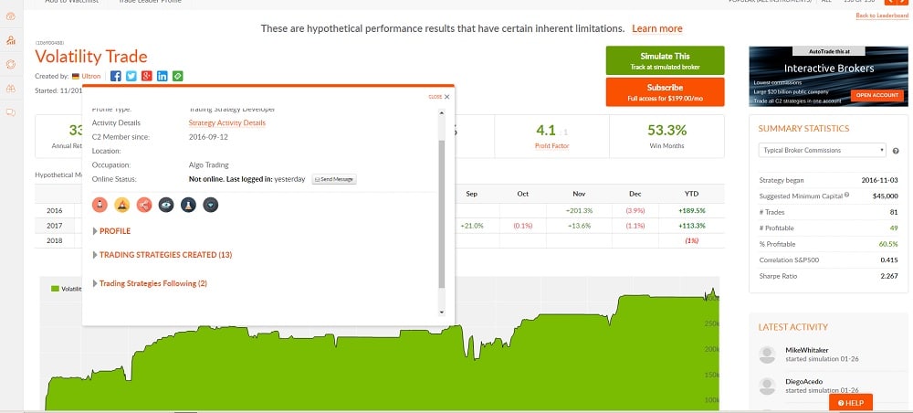The width and height of the screenshot is (913, 413).
Task: Follow the Back to Leaderboard link
Action: click(881, 16)
